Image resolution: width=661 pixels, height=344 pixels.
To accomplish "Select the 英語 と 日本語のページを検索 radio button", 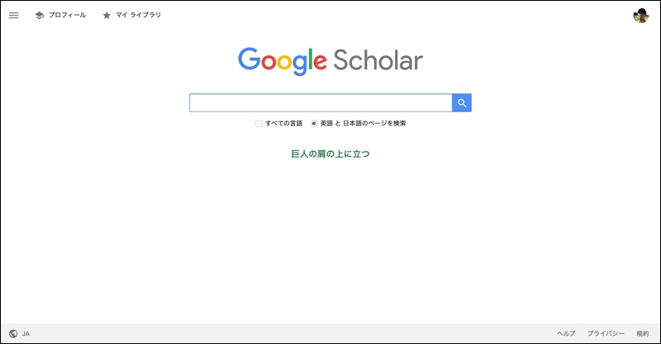I will point(314,124).
